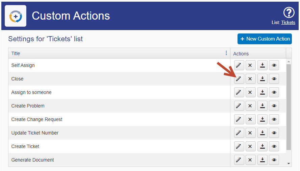Image resolution: width=300 pixels, height=171 pixels.
Task: Edit the 'Close' custom action
Action: coord(239,79)
